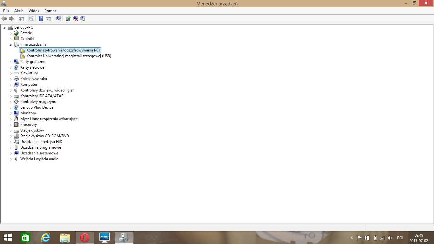Expand the Komputer branch
Screen dimensions: 434x244
point(10,85)
